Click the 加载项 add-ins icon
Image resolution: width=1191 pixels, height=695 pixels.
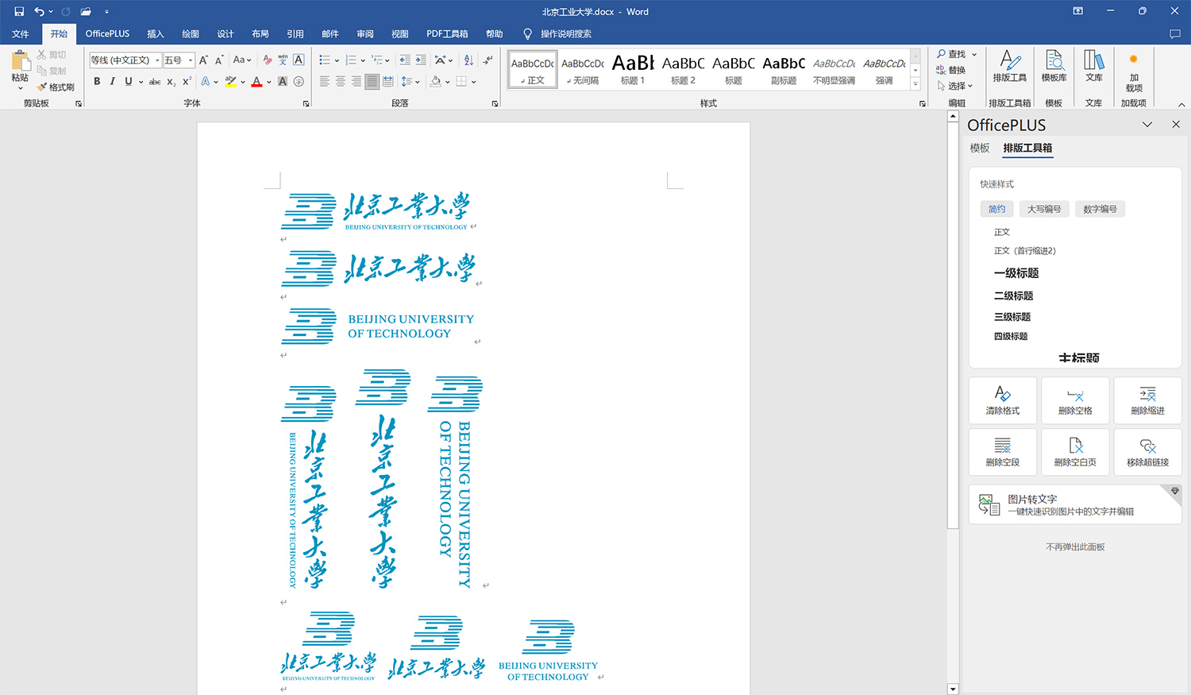1134,71
